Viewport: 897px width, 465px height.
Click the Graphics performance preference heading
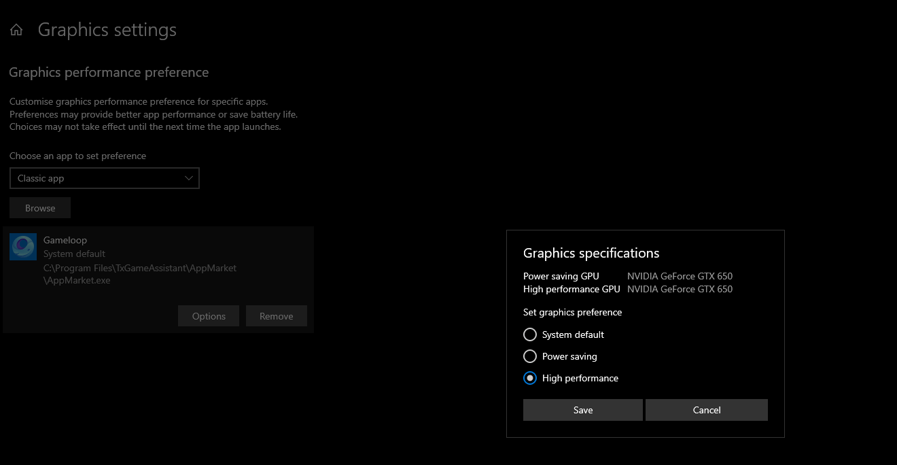109,72
